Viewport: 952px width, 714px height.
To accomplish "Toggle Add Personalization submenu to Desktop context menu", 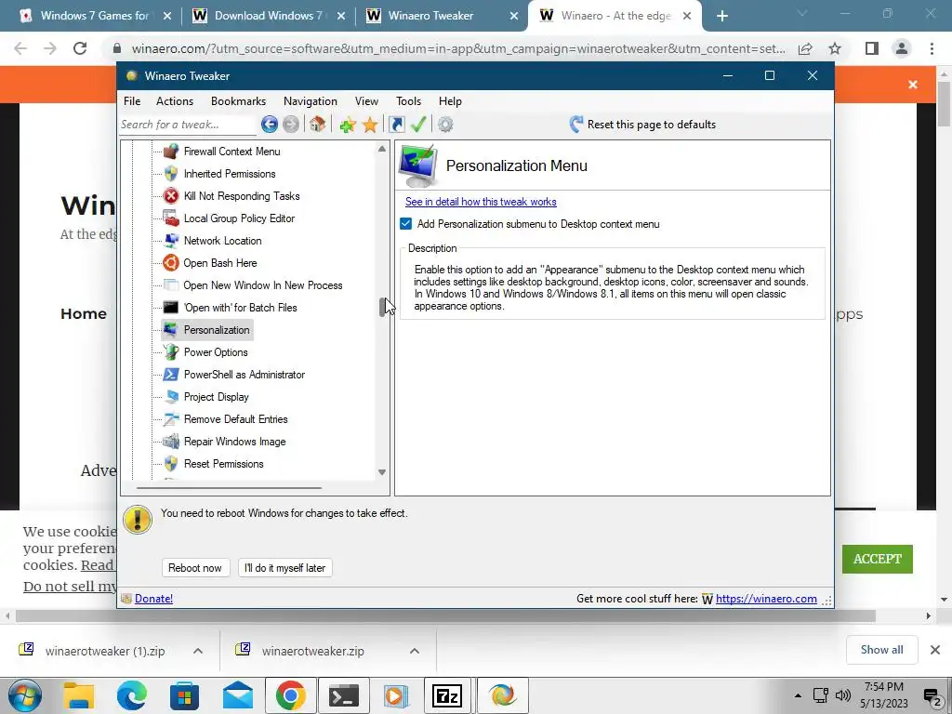I will [405, 224].
